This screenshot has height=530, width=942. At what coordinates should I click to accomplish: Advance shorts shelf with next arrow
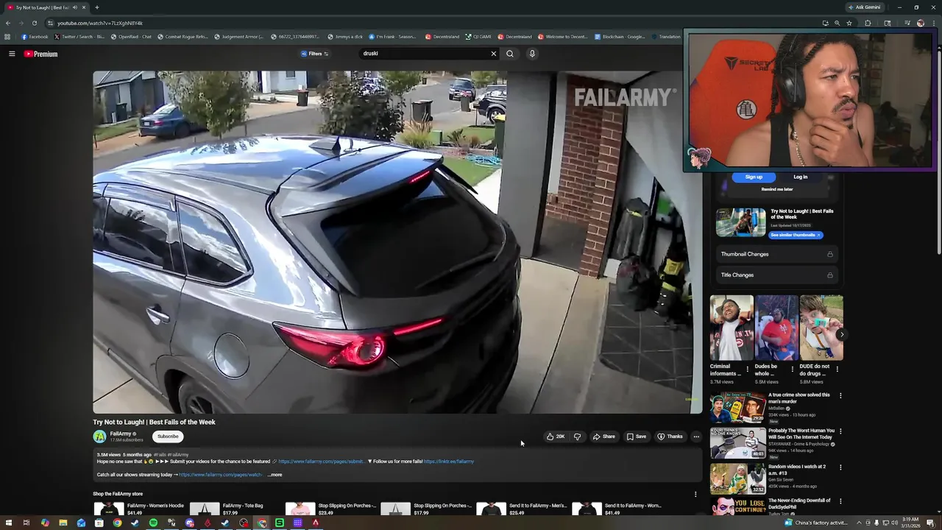pyautogui.click(x=841, y=335)
